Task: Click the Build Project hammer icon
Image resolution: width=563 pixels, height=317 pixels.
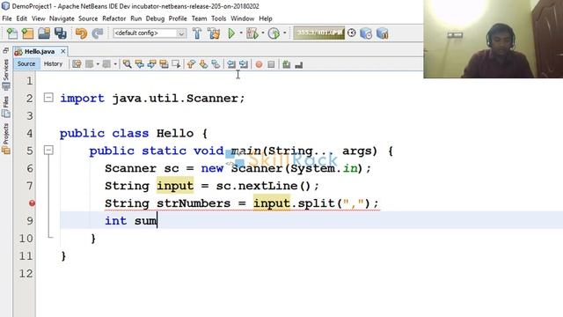Action: point(197,33)
